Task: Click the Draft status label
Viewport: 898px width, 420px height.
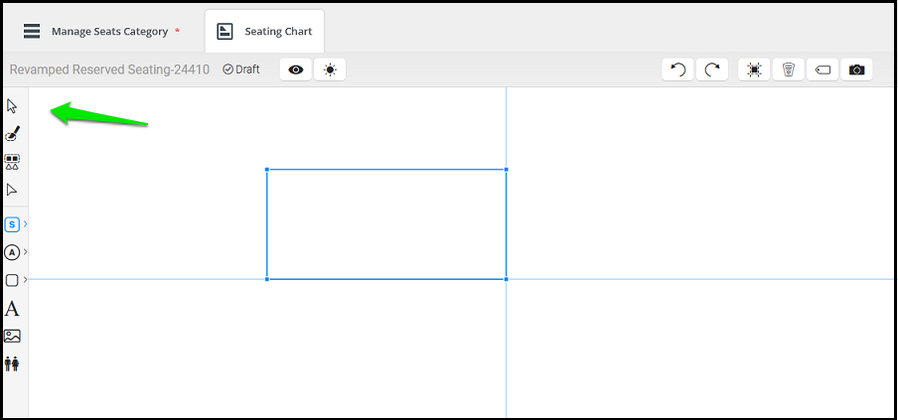Action: (x=241, y=70)
